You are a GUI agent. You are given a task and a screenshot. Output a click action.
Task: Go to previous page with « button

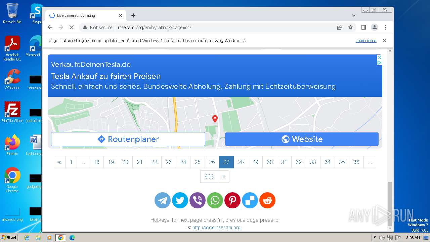pos(59,162)
